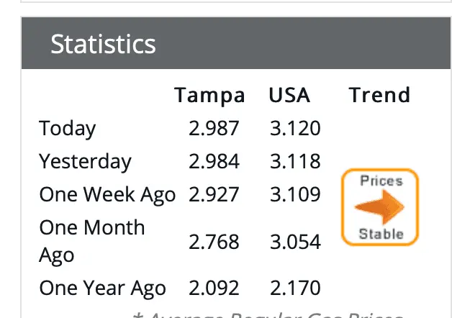The image size is (452, 318).
Task: Click the Statistics panel header
Action: [x=103, y=44]
